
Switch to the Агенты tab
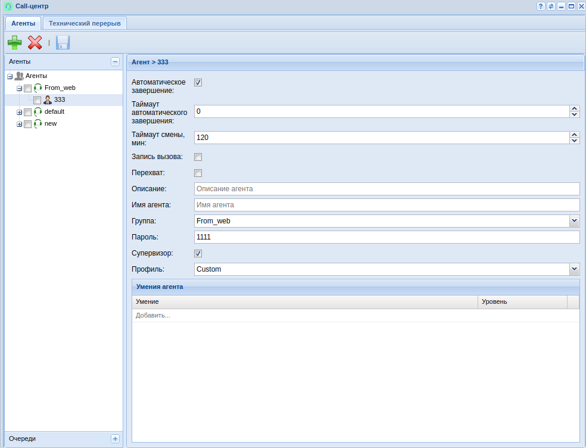(x=23, y=23)
